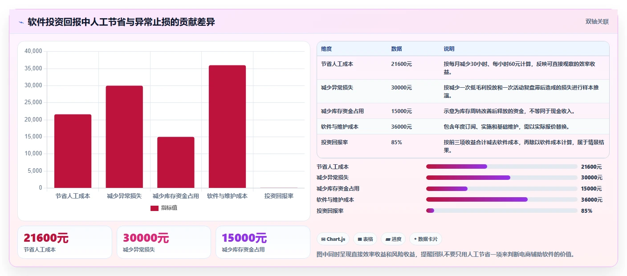Click the 21600元 data card
627x276 pixels.
65,242
